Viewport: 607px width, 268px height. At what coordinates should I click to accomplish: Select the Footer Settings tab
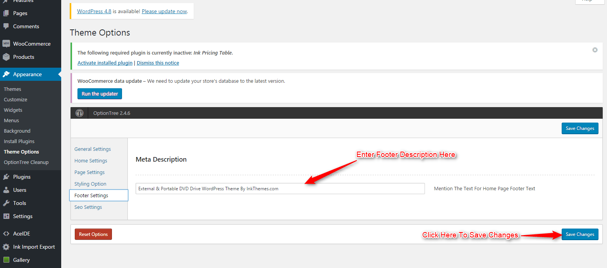[x=98, y=195]
